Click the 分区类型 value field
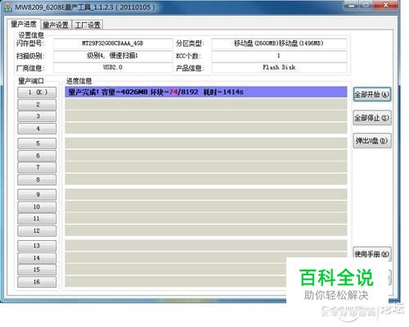The height and width of the screenshot is (327, 409). pyautogui.click(x=279, y=43)
